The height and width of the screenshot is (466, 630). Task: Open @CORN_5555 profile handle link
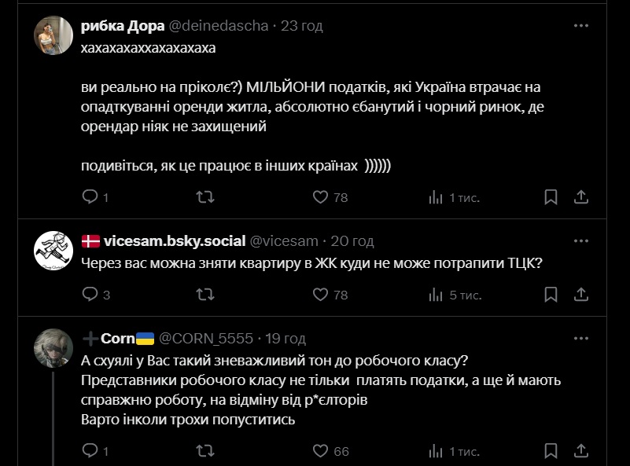tap(206, 339)
